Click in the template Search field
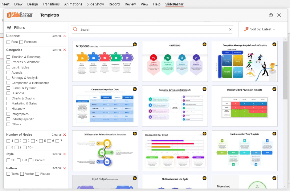The width and height of the screenshot is (290, 191). pyautogui.click(x=152, y=29)
